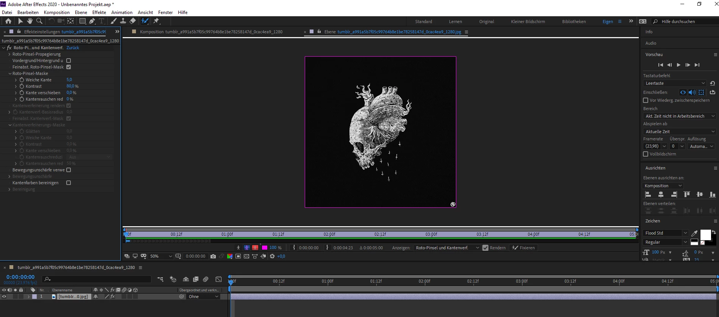Click the Weiche Kante value 5,0
Viewport: 719px width, 317px height.
tap(69, 80)
